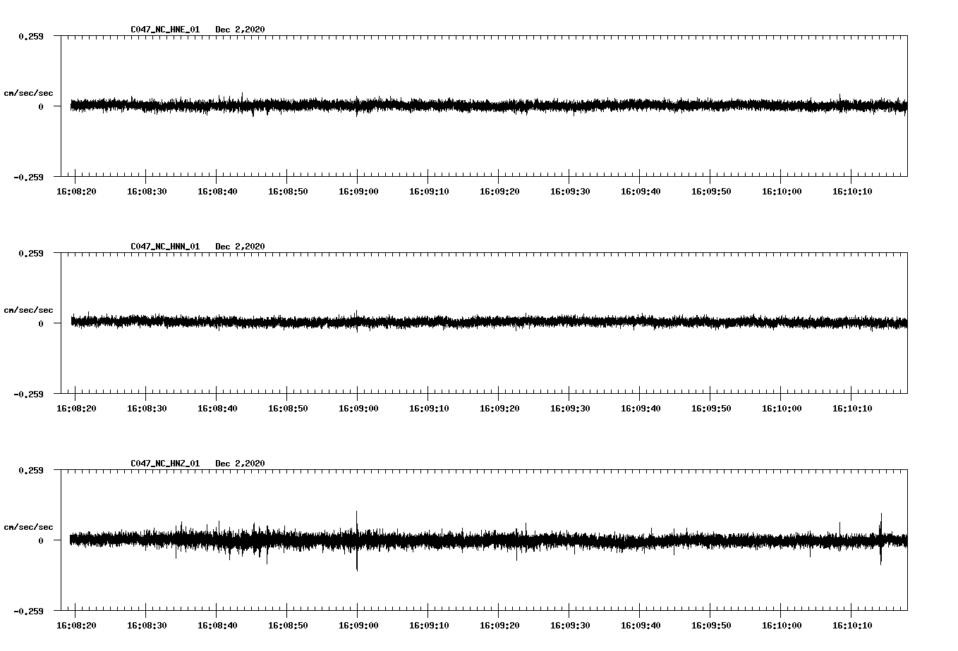
Task: Click the C047_NC_HNZ_01 channel title
Action: click(164, 463)
